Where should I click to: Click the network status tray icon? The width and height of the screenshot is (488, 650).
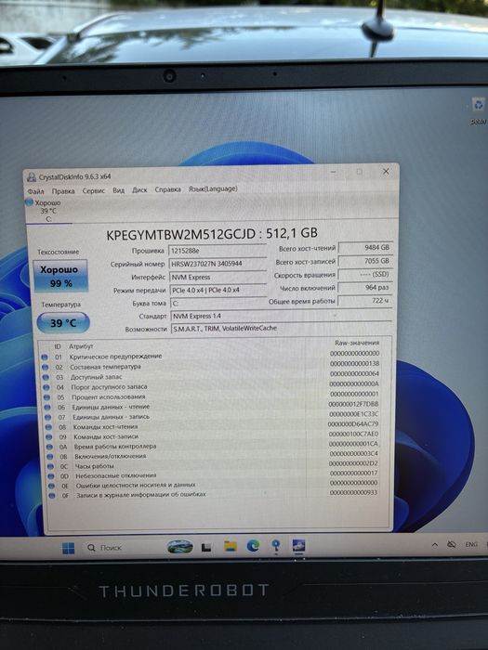452,544
